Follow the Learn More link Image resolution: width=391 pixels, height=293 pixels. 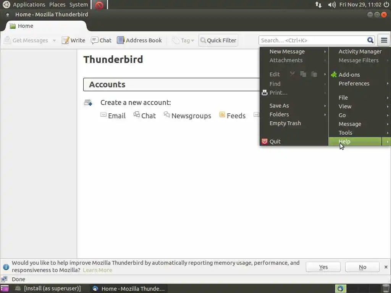click(x=97, y=270)
